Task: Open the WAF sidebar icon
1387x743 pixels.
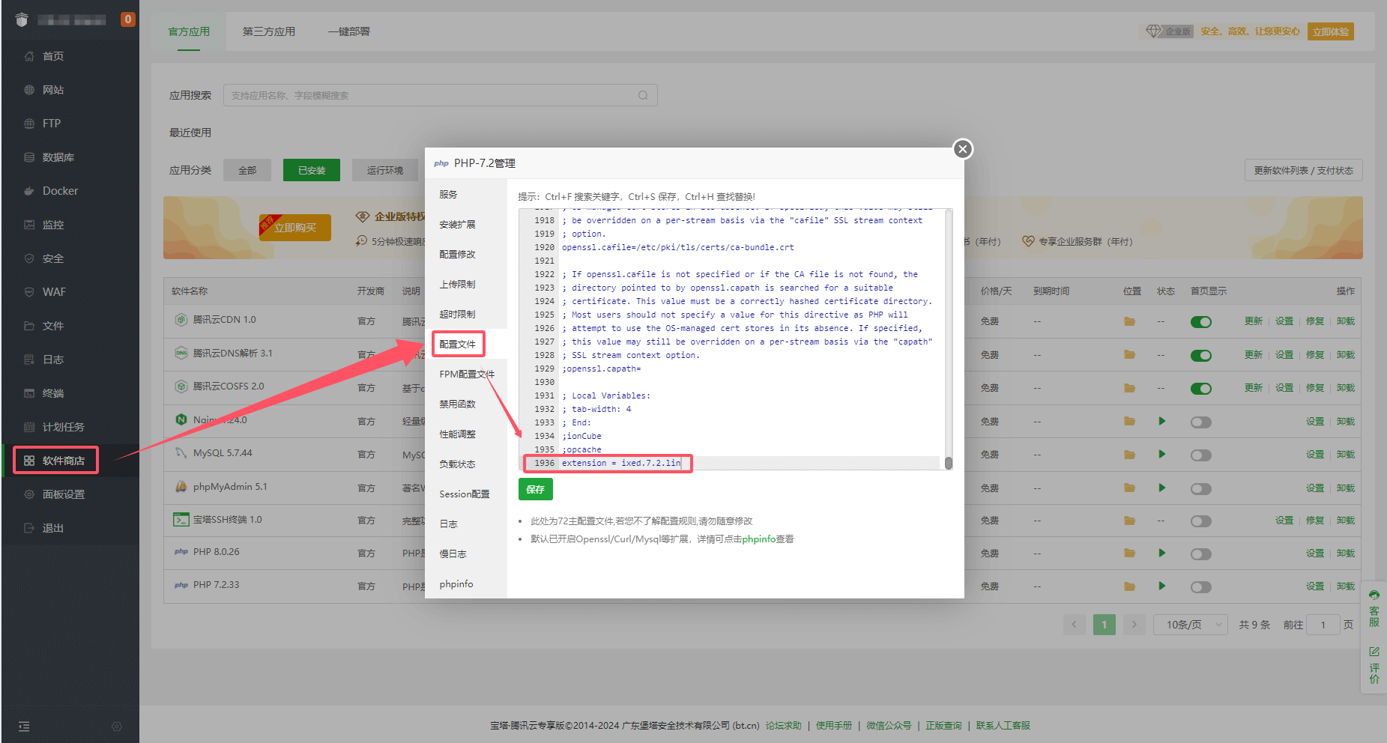Action: coord(29,292)
